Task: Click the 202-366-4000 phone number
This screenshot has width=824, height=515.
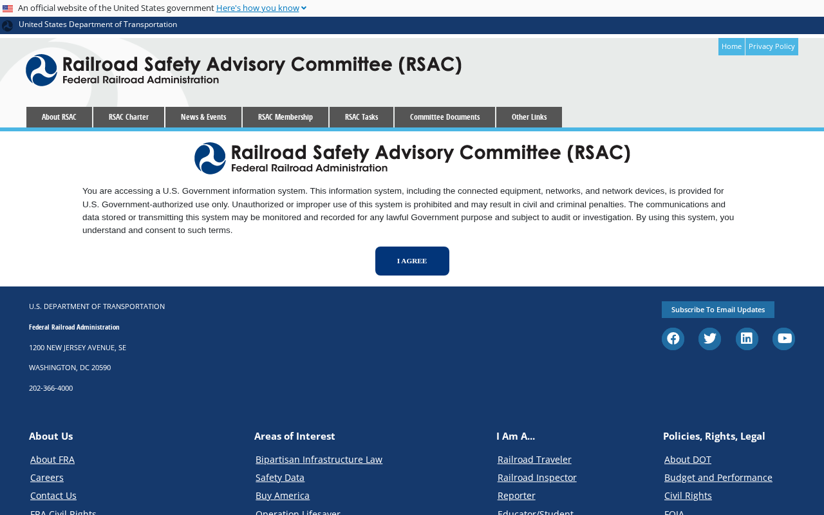Action: point(51,388)
